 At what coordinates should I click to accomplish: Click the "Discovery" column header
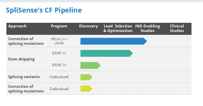click(89, 26)
